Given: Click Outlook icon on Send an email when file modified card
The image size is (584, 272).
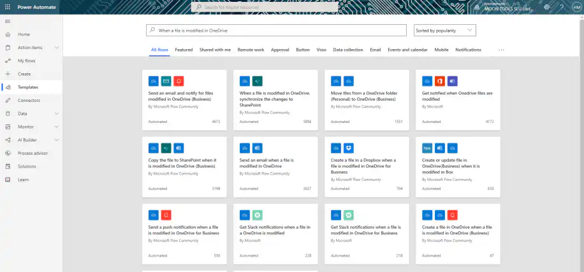Looking at the screenshot, I should (258, 148).
